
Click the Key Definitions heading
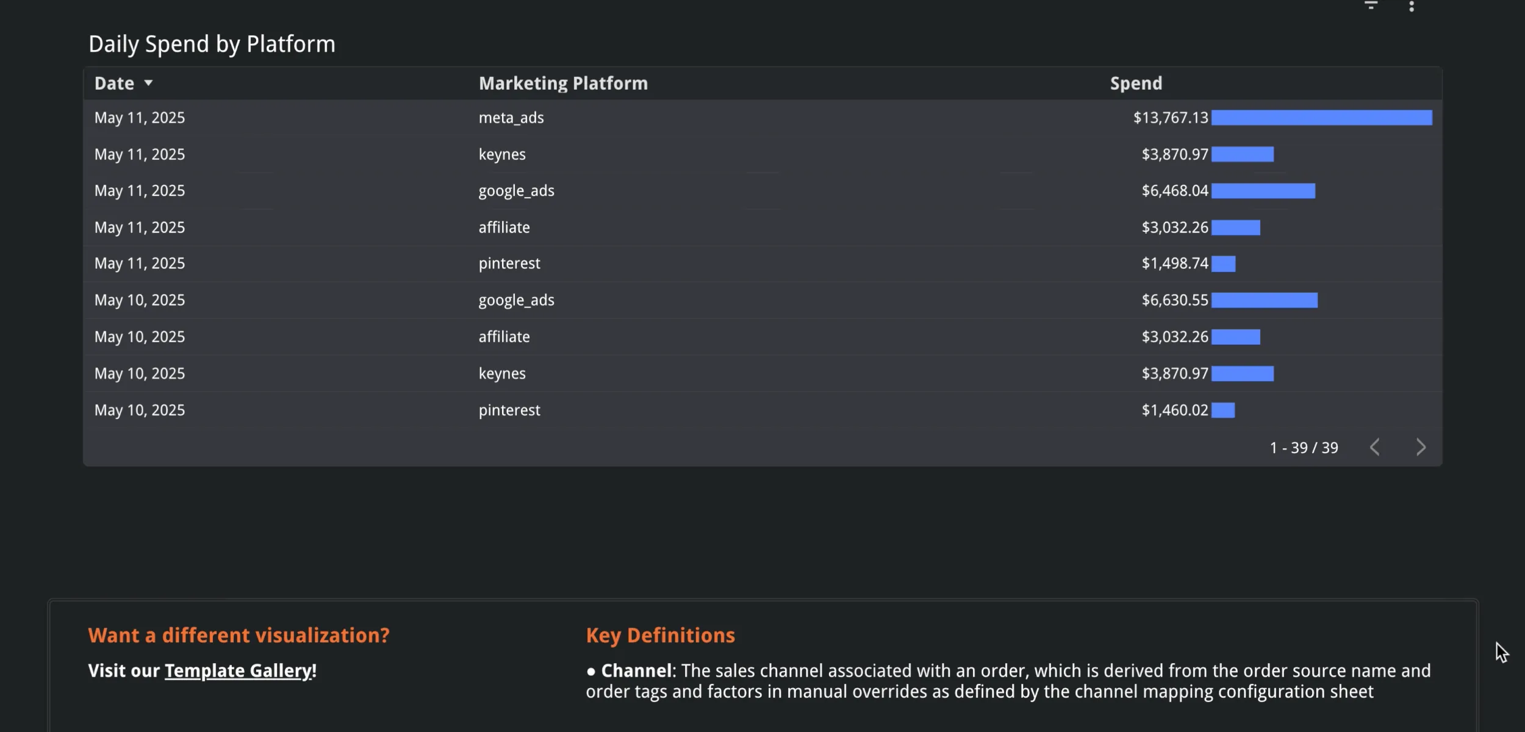660,634
